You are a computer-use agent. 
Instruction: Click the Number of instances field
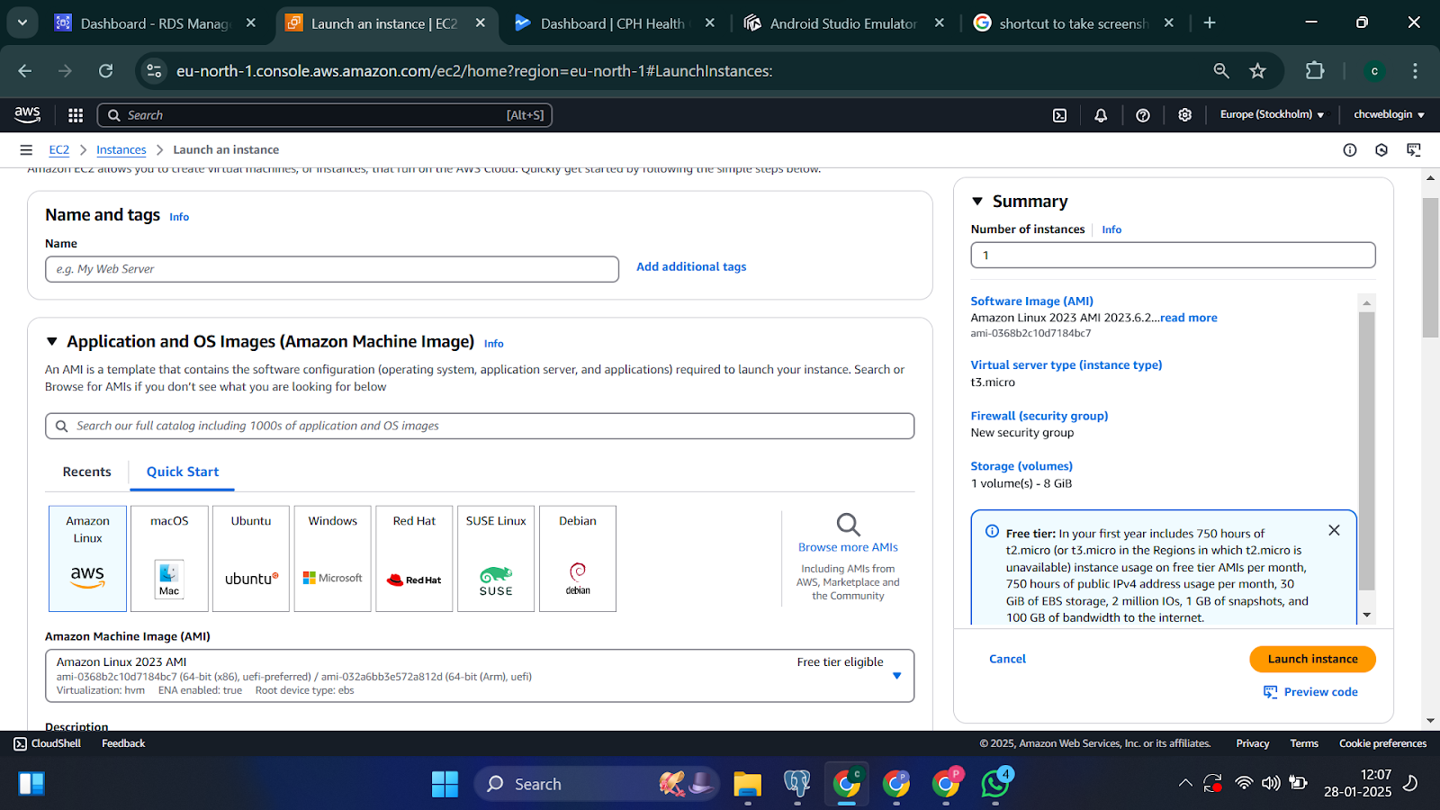point(1173,255)
